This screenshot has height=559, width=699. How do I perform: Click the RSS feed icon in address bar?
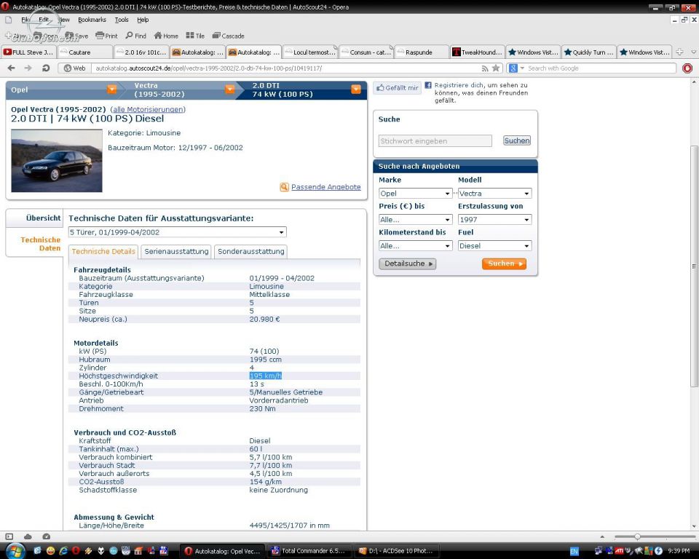click(485, 68)
